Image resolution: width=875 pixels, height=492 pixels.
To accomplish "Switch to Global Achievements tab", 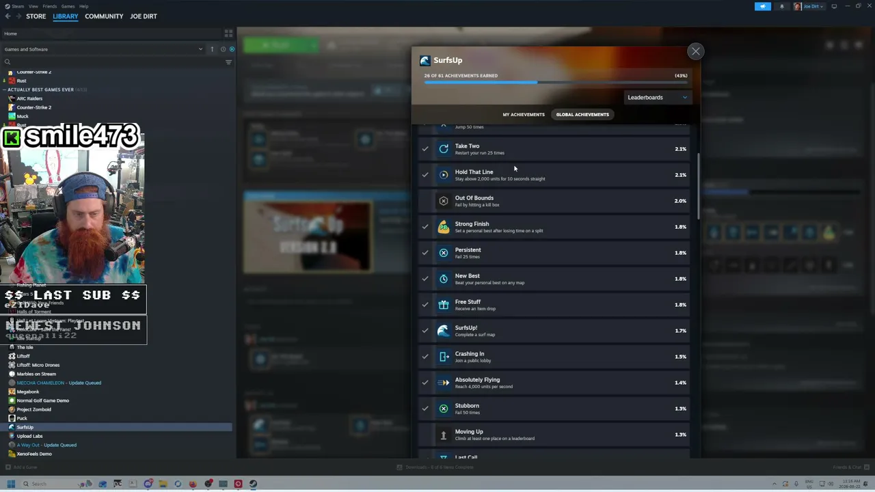I will [582, 114].
